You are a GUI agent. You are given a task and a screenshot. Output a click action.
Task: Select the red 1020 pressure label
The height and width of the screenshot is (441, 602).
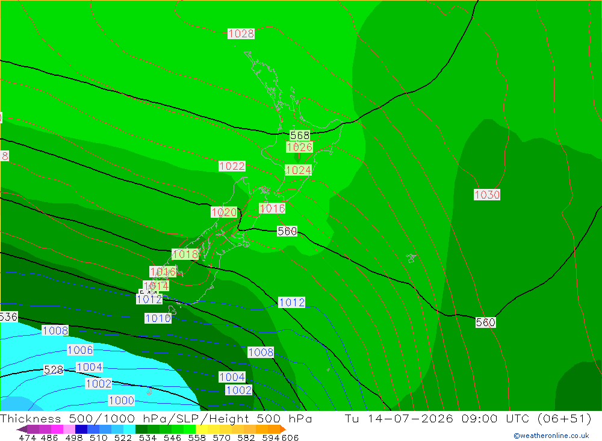coord(224,212)
